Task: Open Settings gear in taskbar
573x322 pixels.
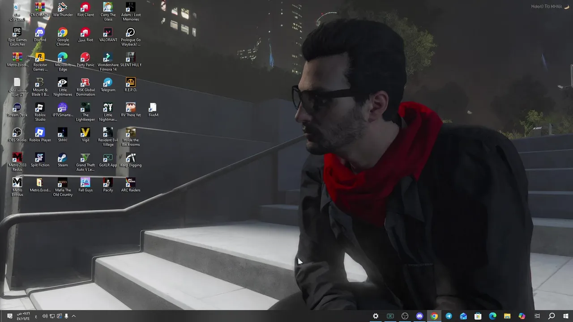Action: tap(376, 316)
